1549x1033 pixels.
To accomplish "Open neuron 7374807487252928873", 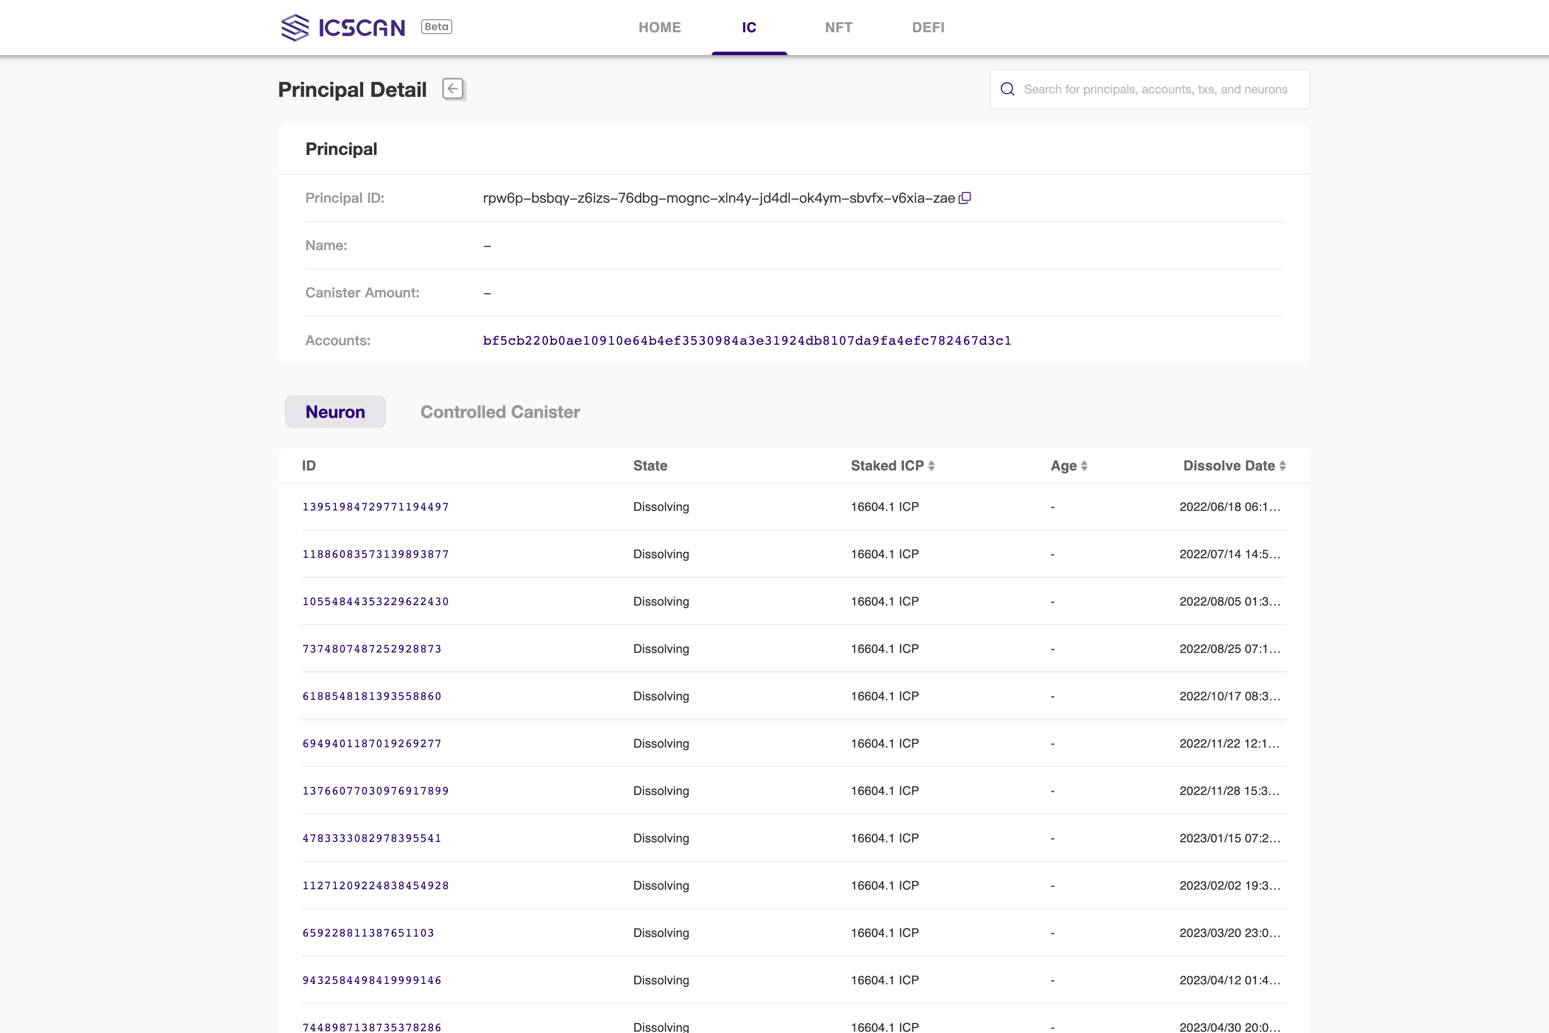I will click(371, 649).
